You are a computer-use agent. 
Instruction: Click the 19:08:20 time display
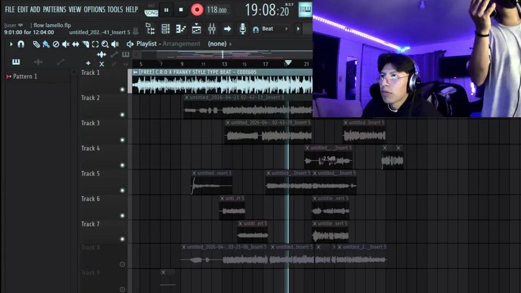point(267,10)
